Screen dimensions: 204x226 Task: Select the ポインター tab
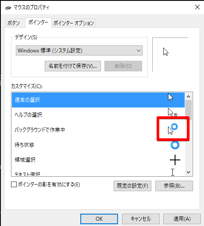(38, 22)
